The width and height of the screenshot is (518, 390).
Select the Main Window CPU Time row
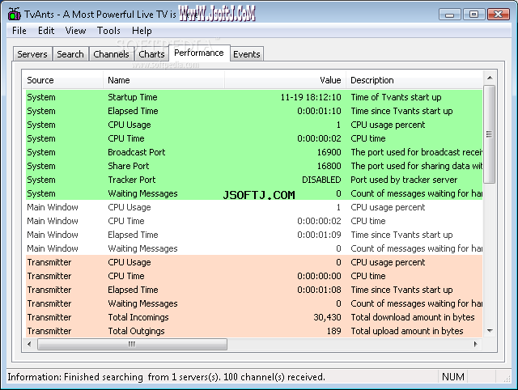(253, 221)
